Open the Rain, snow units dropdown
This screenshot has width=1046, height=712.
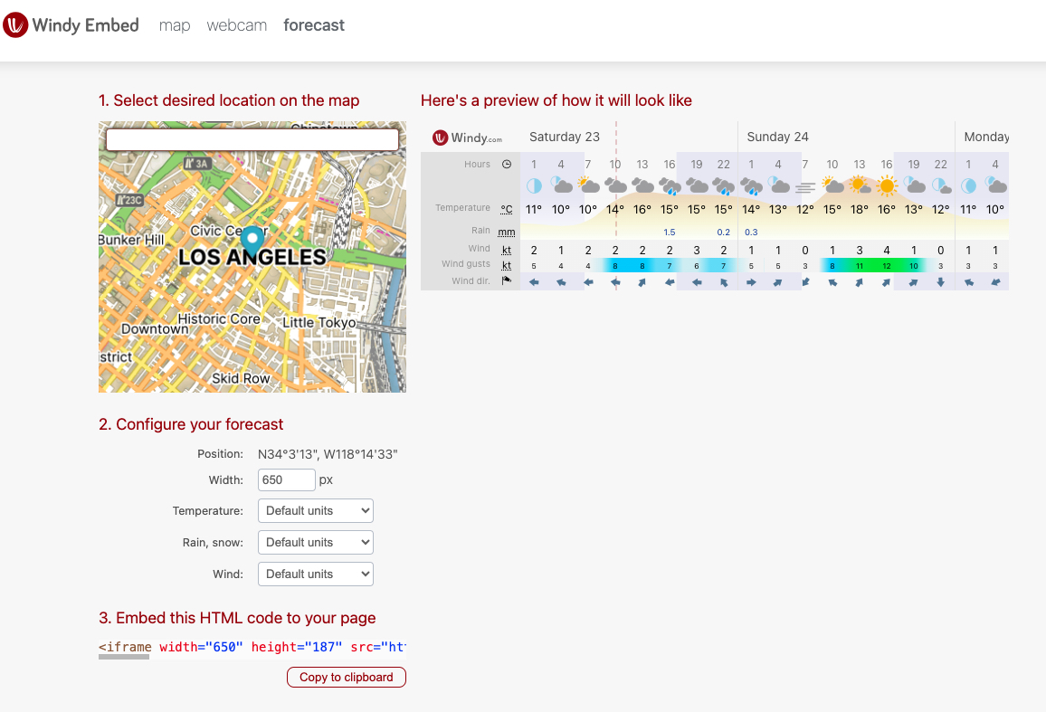click(315, 543)
